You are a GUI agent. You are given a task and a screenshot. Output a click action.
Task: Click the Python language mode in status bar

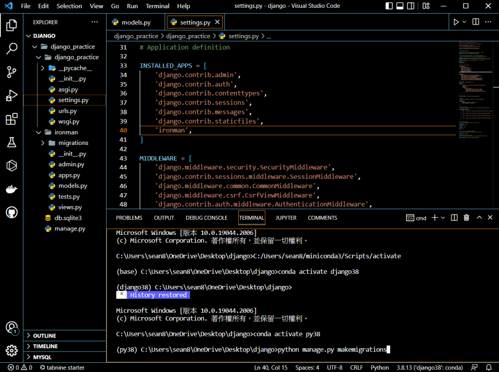coord(380,368)
